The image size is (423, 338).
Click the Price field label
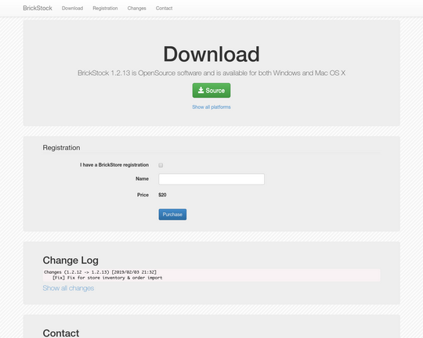[143, 195]
